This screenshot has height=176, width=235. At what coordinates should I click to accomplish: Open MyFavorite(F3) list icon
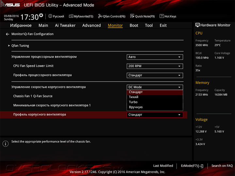pos(71,16)
